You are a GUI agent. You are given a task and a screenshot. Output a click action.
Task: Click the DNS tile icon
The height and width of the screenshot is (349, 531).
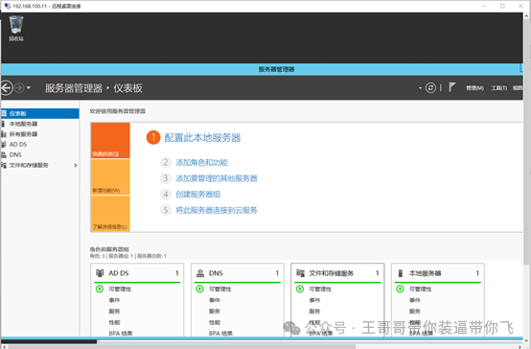click(200, 273)
